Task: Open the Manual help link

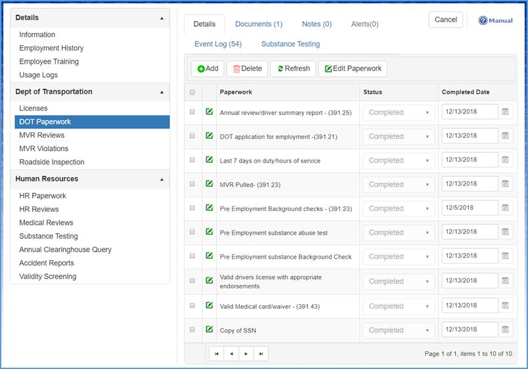Action: tap(496, 20)
